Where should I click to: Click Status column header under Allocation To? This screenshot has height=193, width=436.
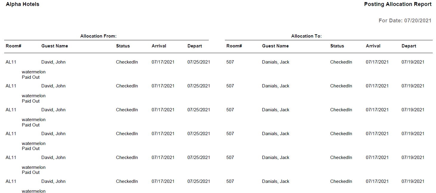click(337, 46)
